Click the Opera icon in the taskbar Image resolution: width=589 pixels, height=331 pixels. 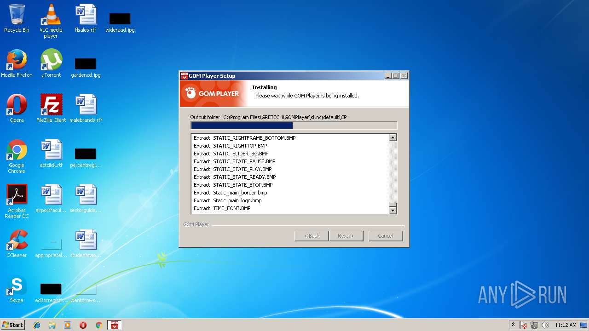click(83, 325)
